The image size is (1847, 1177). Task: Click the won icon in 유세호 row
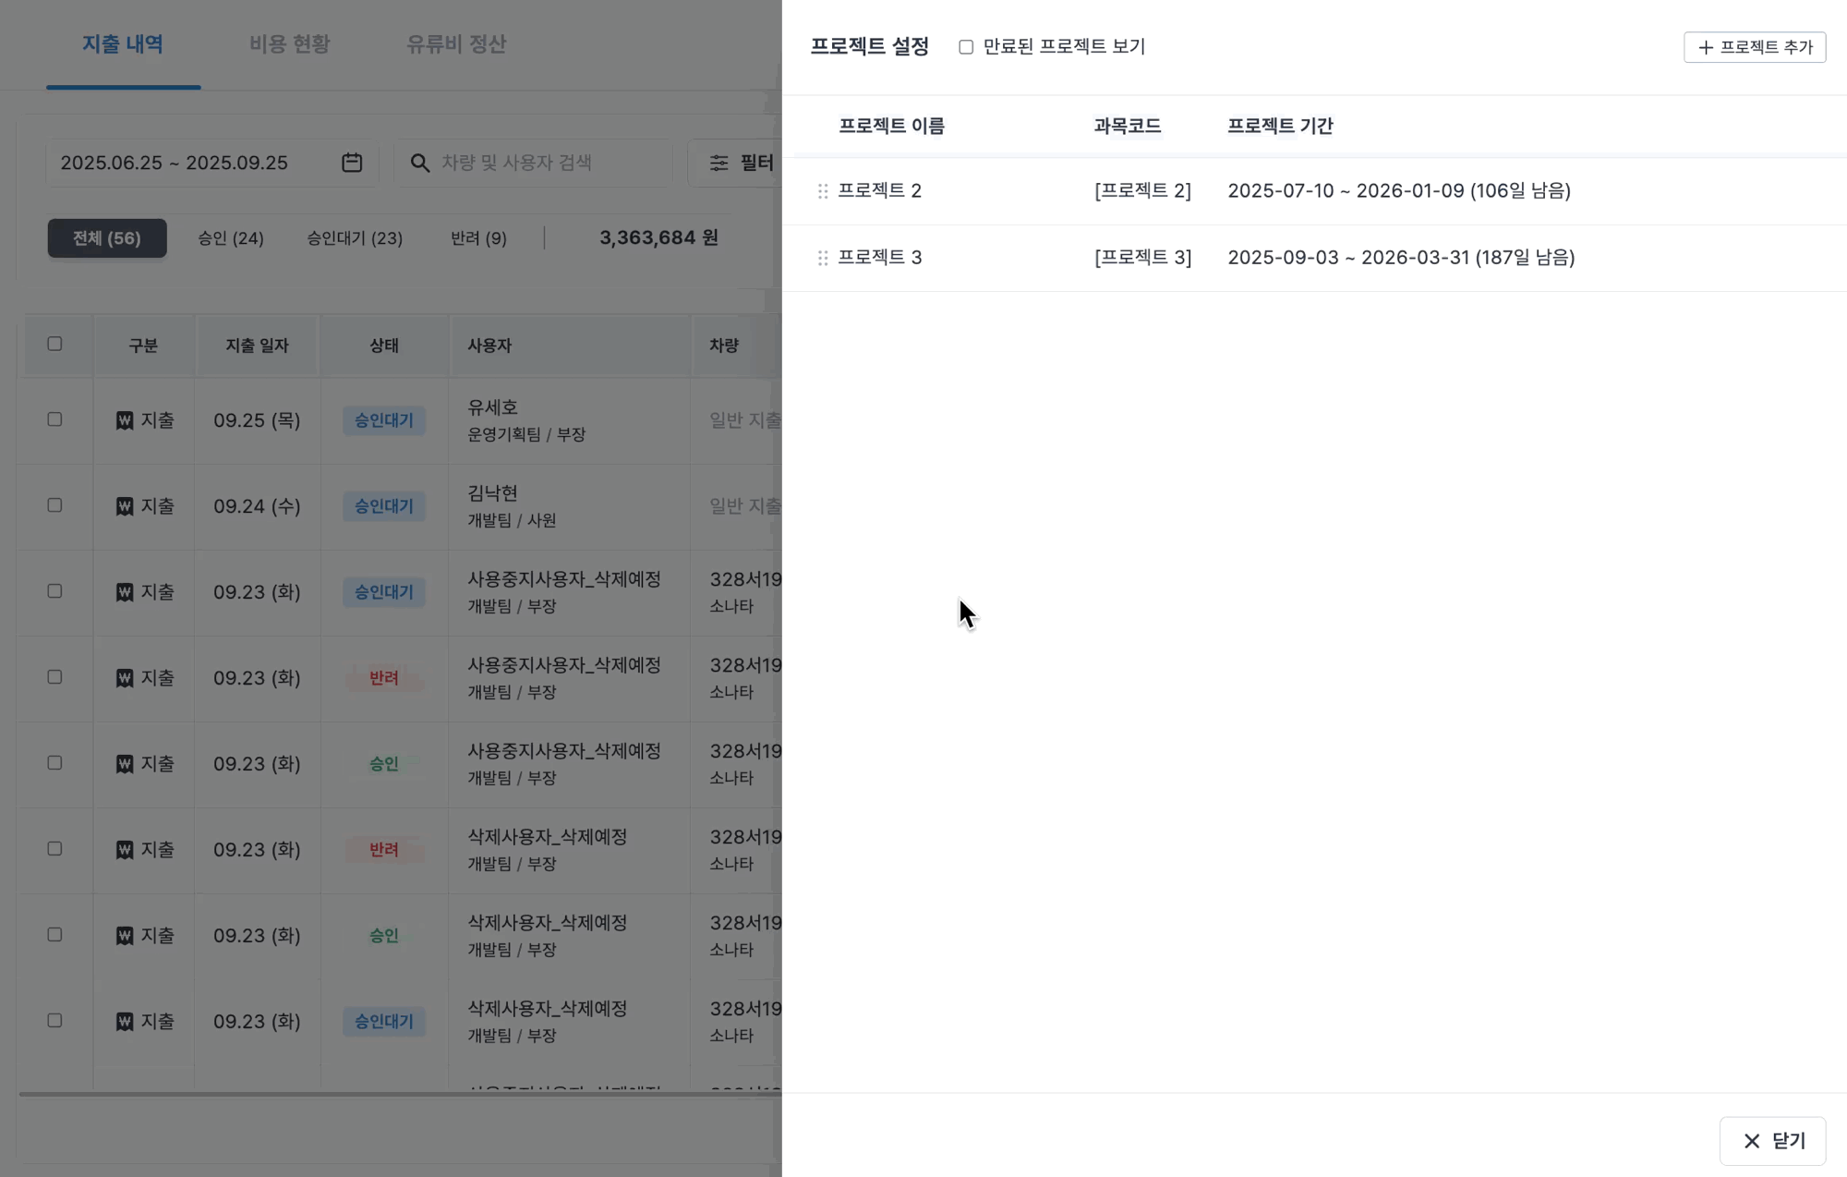[x=125, y=420]
